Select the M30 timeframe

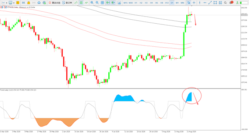[x=131, y=3]
